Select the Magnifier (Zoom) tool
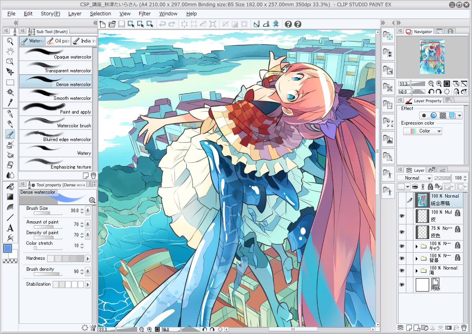The height and width of the screenshot is (334, 472). [x=10, y=40]
